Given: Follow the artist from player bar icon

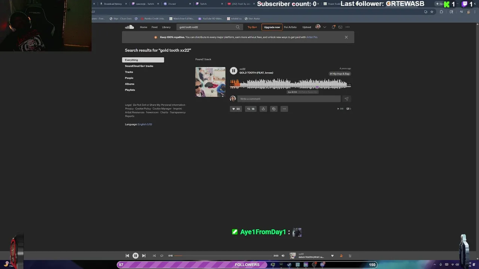Looking at the screenshot, I should coord(341,256).
